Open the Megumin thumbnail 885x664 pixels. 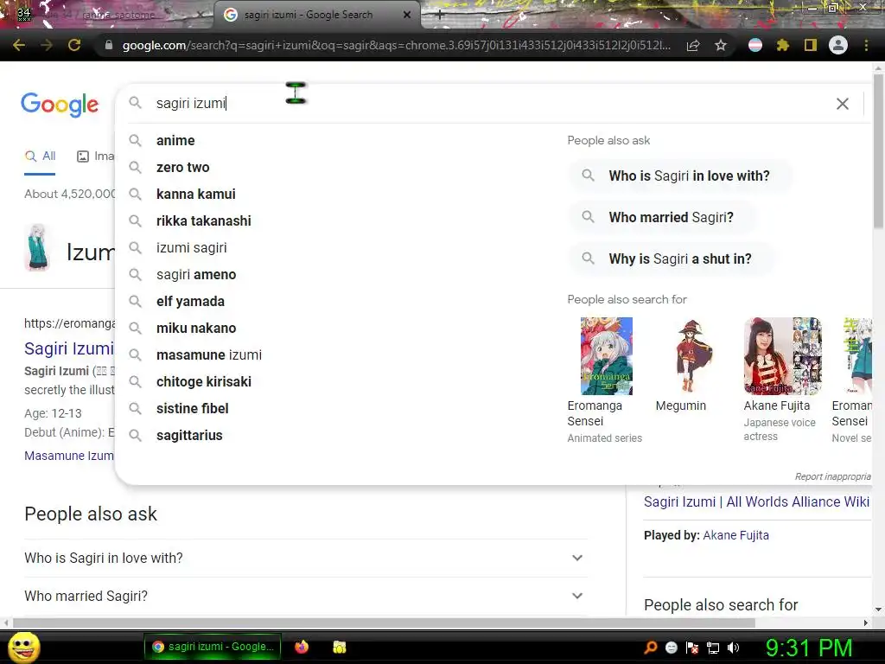(694, 355)
